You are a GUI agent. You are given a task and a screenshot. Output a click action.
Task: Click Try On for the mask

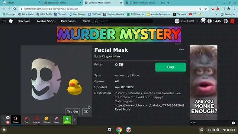tap(73, 112)
